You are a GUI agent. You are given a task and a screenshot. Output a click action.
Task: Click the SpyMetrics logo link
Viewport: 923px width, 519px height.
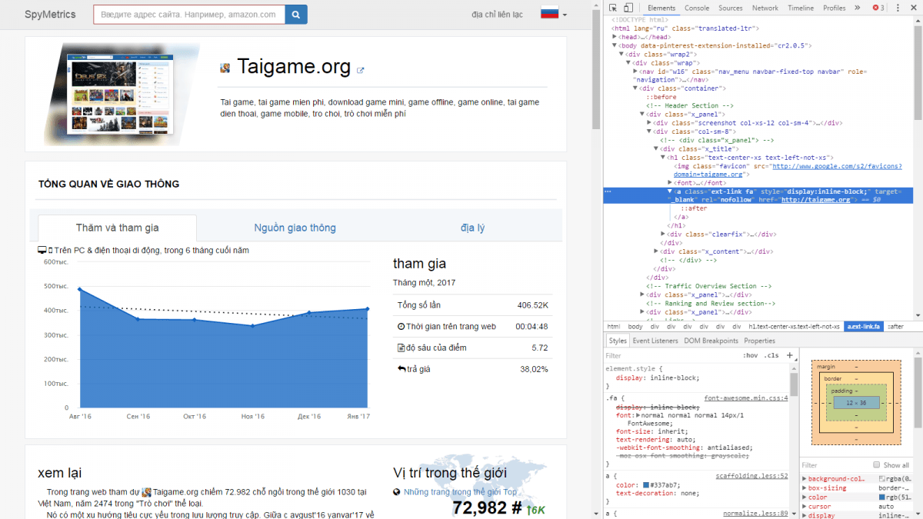point(50,15)
